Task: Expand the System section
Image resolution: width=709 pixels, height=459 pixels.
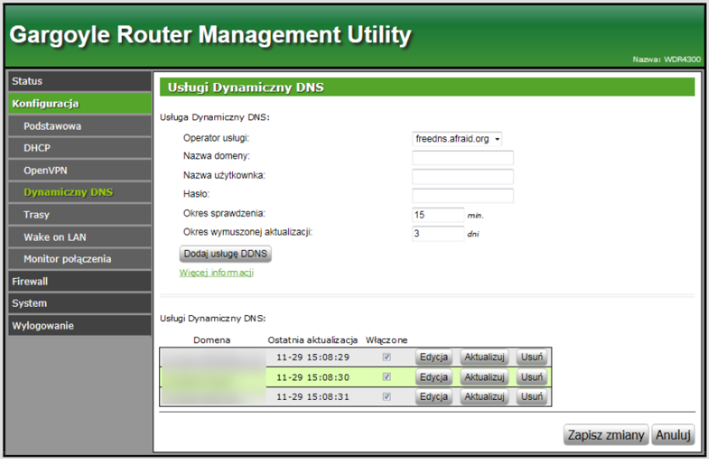Action: click(78, 304)
